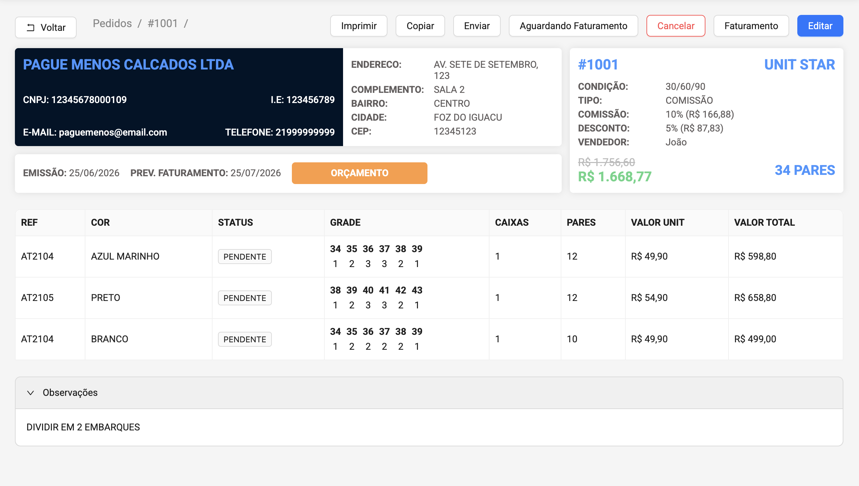Click the R$ 598,80 total value
Screen dimensions: 859x486
click(755, 256)
